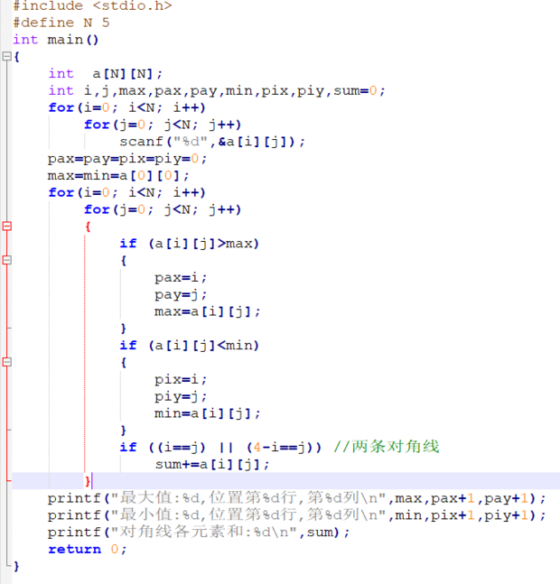
Task: Place cursor on int main() declaration
Action: [x=56, y=40]
